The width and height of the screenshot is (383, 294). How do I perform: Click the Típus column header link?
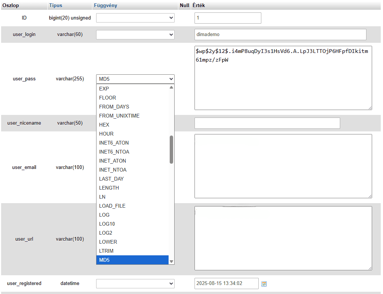(56, 6)
